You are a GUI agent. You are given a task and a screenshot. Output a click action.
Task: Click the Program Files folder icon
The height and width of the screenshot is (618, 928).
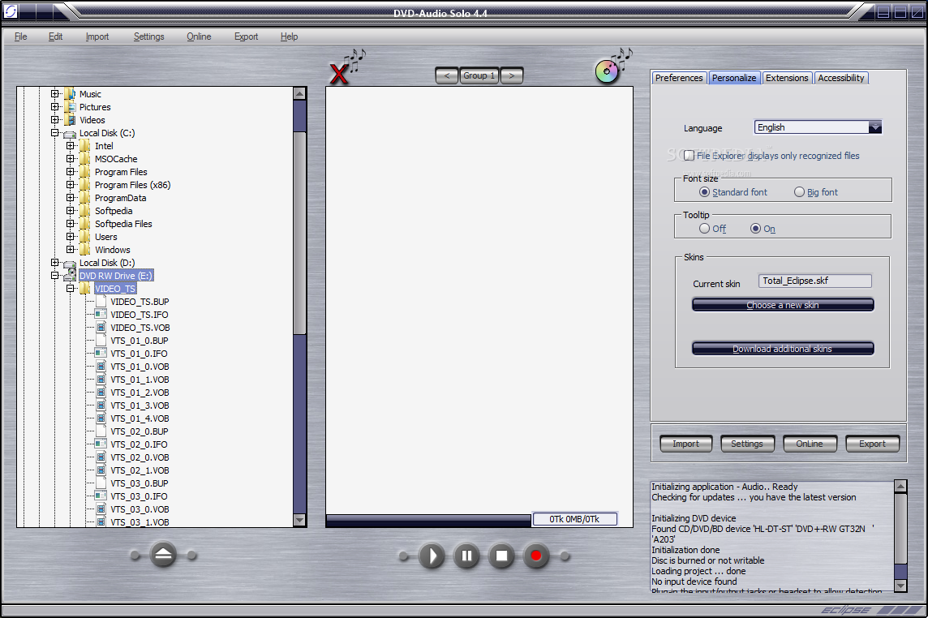tap(85, 172)
